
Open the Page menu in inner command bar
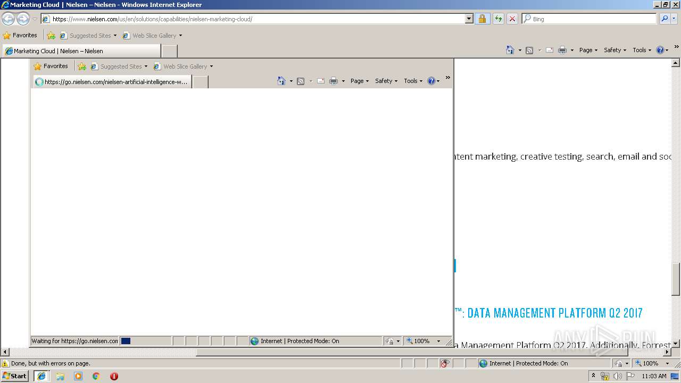[359, 81]
